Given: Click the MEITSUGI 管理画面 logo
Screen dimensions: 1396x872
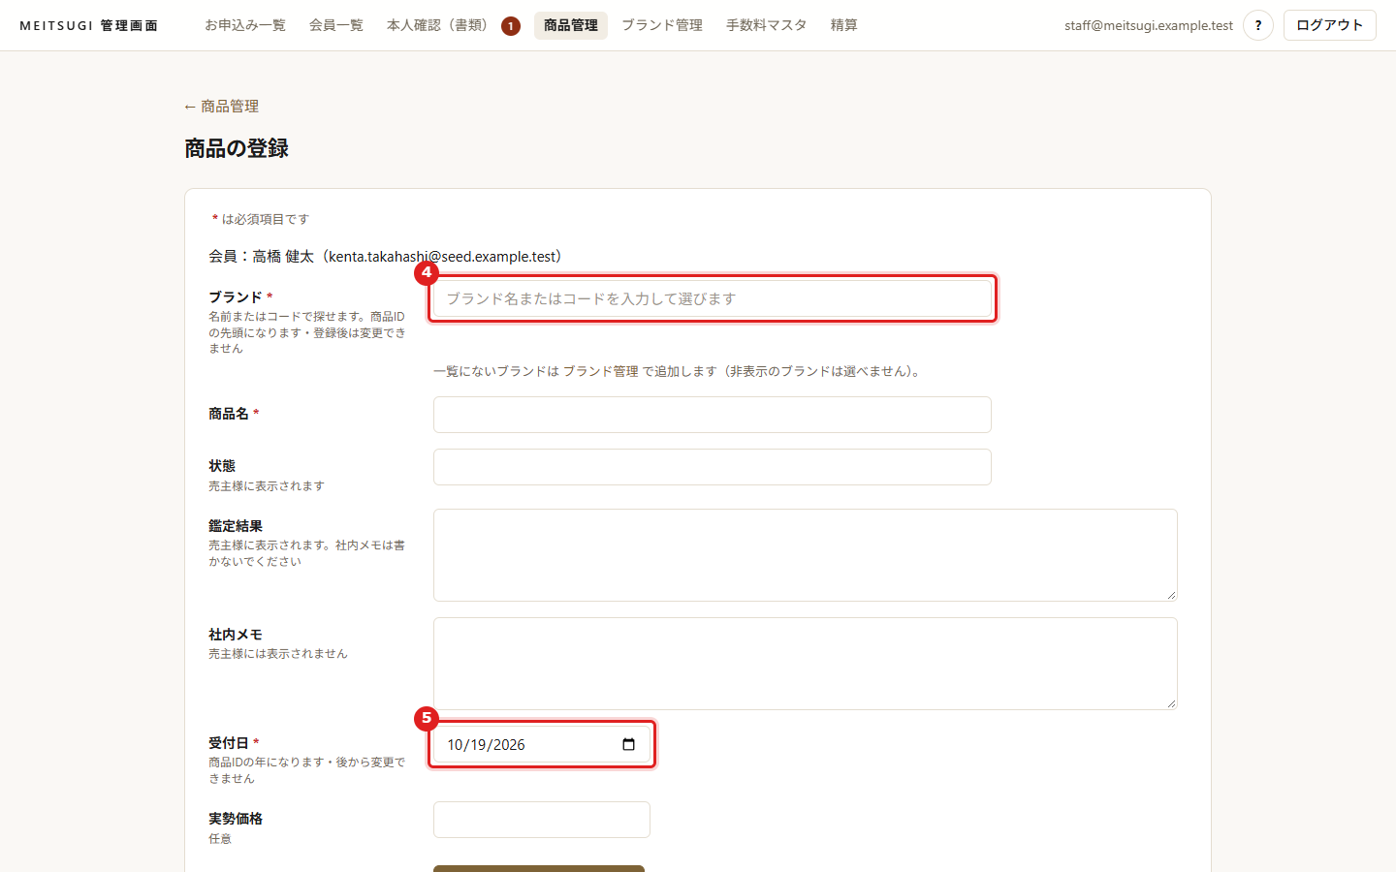Looking at the screenshot, I should click(x=88, y=25).
